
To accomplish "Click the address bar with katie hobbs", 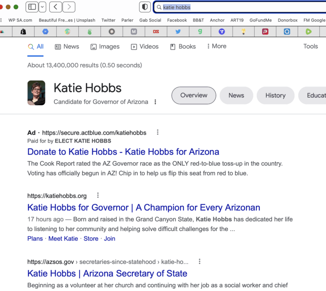I will click(240, 7).
